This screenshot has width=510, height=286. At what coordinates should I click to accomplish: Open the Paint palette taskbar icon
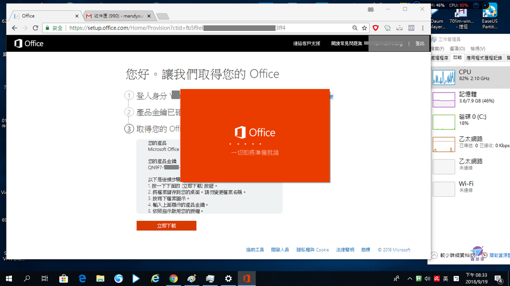click(192, 279)
